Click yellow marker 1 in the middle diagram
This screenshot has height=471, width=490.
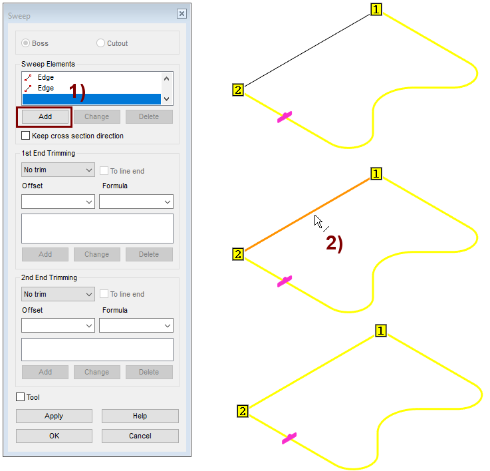pos(376,174)
